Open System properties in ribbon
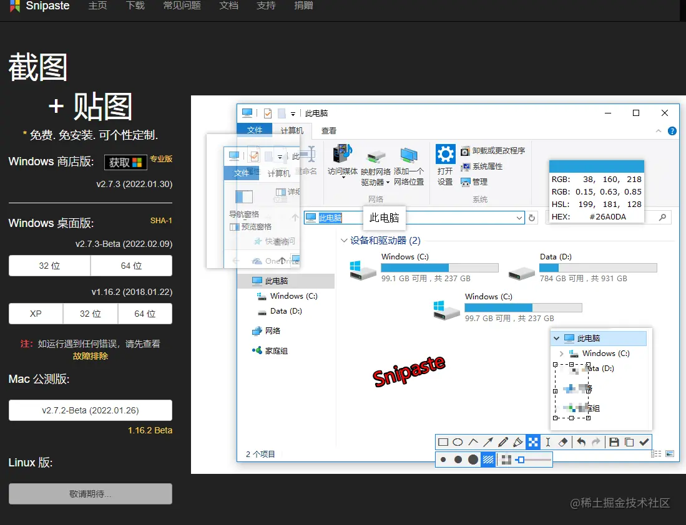The image size is (686, 525). (x=482, y=166)
